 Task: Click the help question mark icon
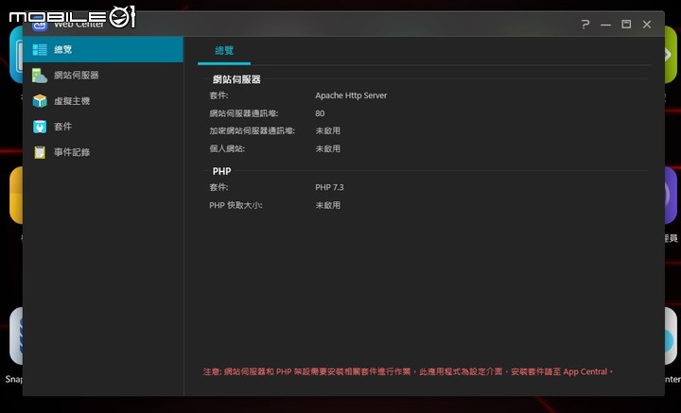(x=585, y=25)
